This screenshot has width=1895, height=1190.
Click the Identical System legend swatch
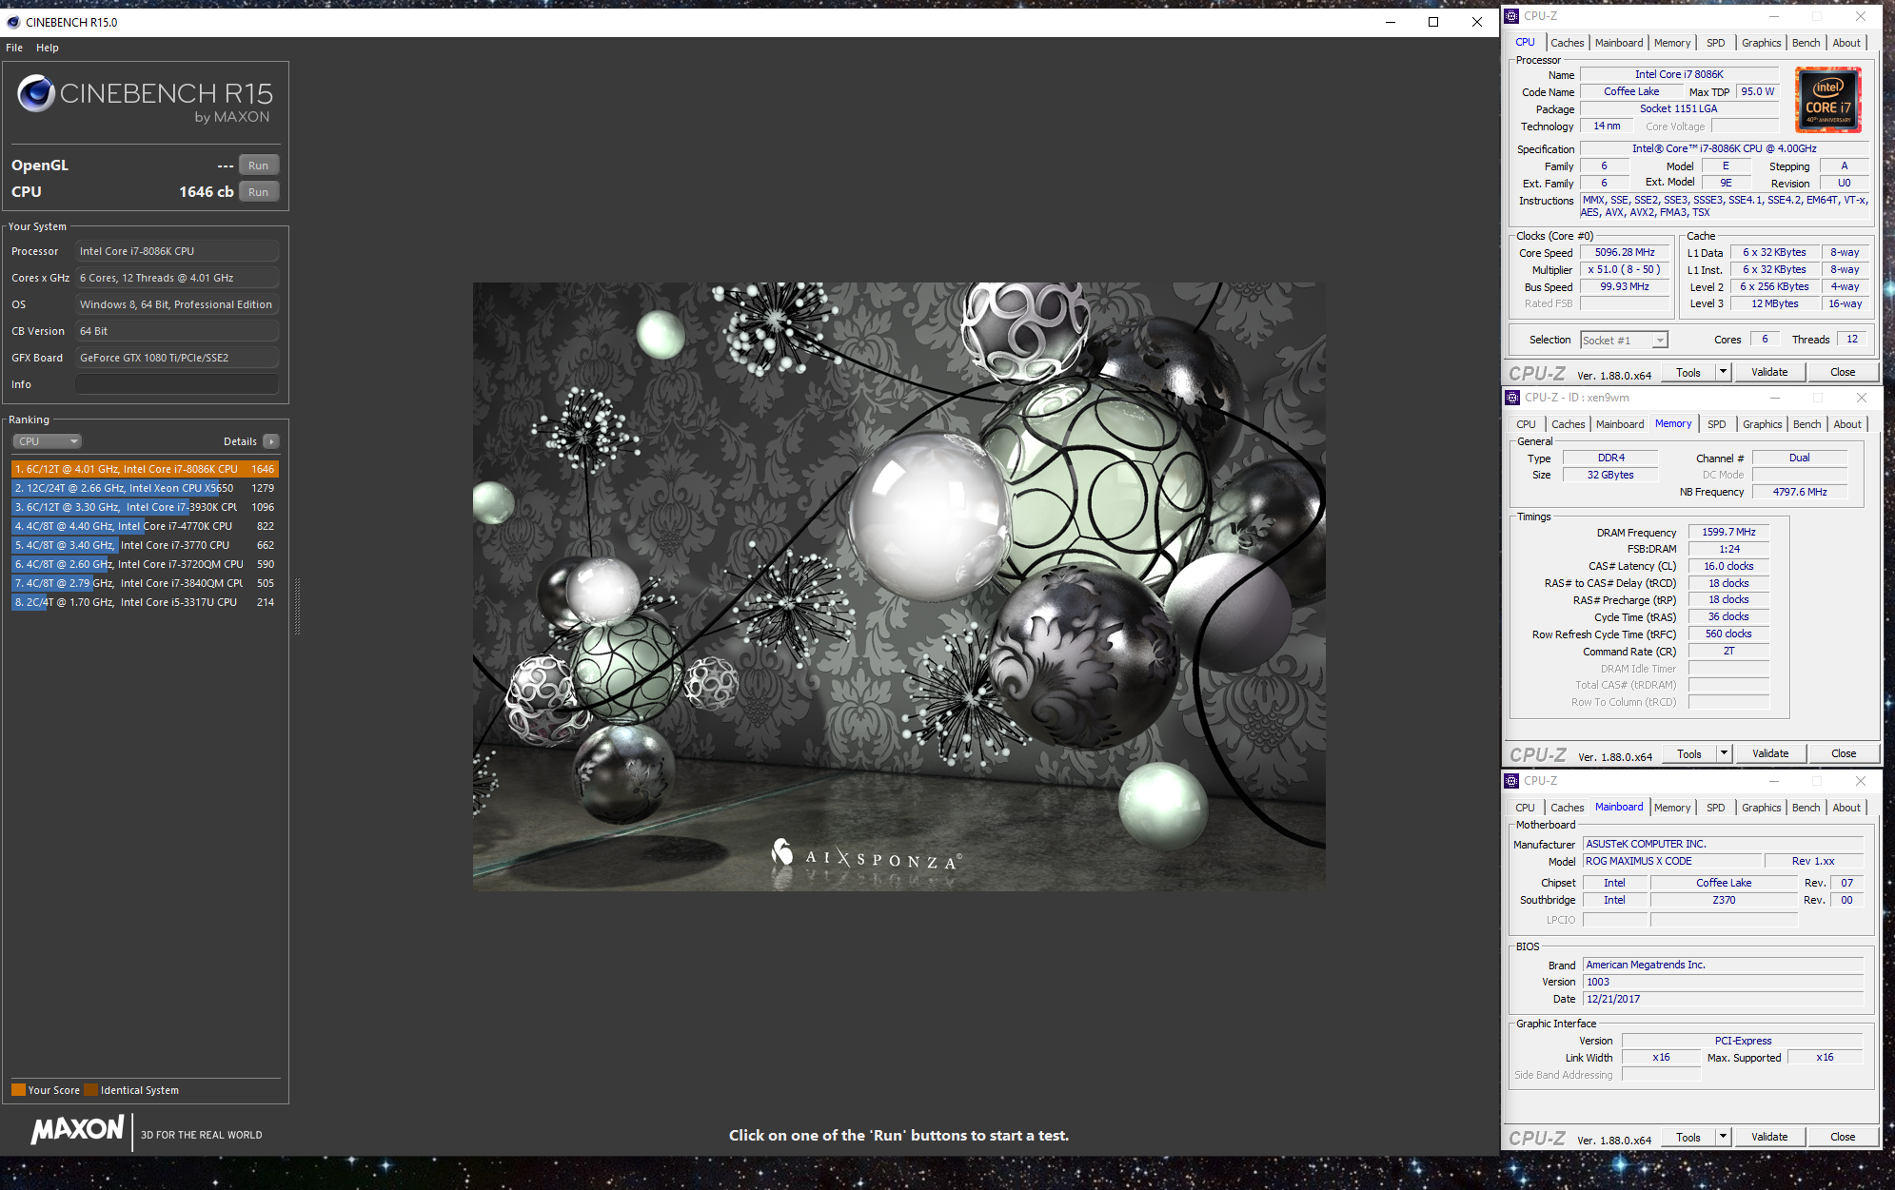click(90, 1090)
